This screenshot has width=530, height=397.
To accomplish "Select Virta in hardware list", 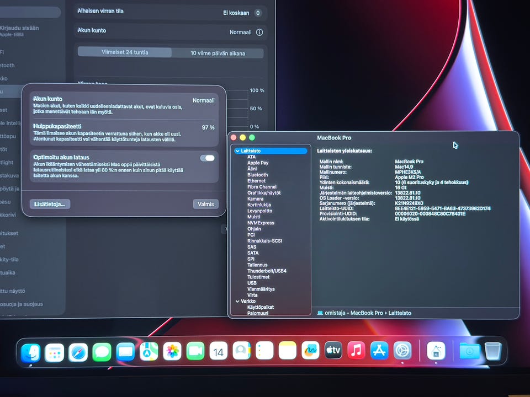I will coord(252,295).
